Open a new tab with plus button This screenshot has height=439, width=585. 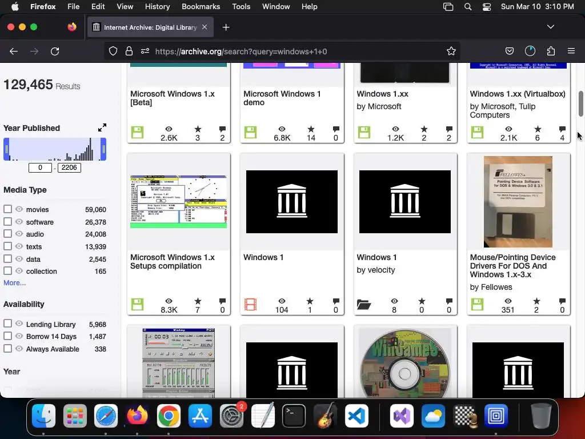pyautogui.click(x=226, y=27)
